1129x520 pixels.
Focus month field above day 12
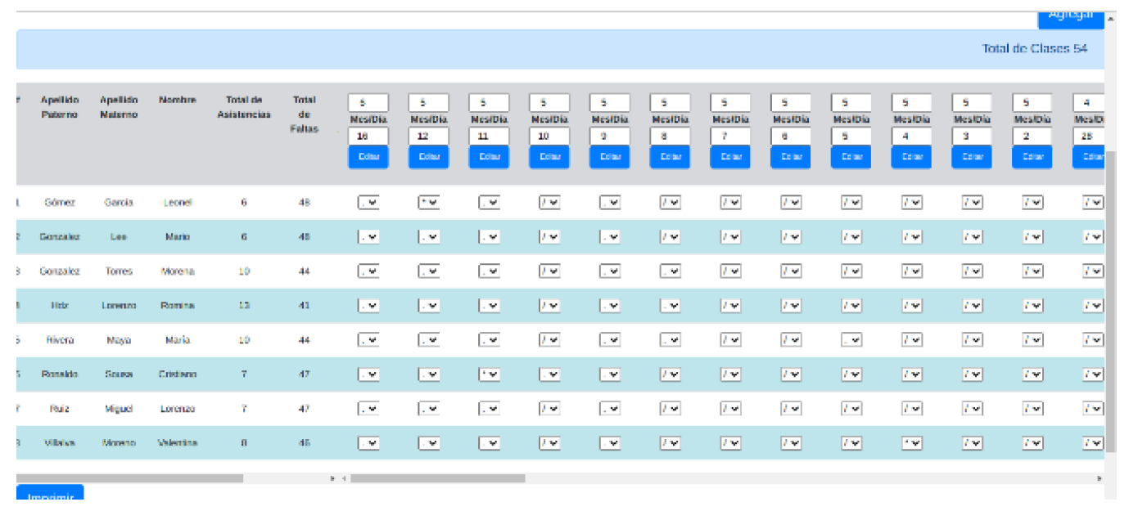(x=429, y=103)
